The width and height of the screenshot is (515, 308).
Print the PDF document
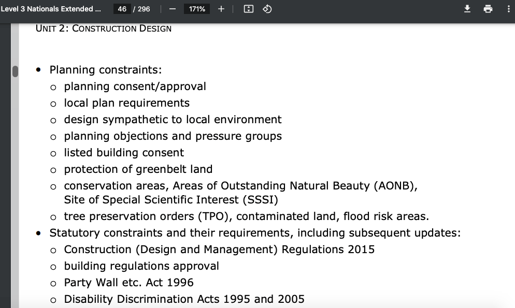(488, 9)
